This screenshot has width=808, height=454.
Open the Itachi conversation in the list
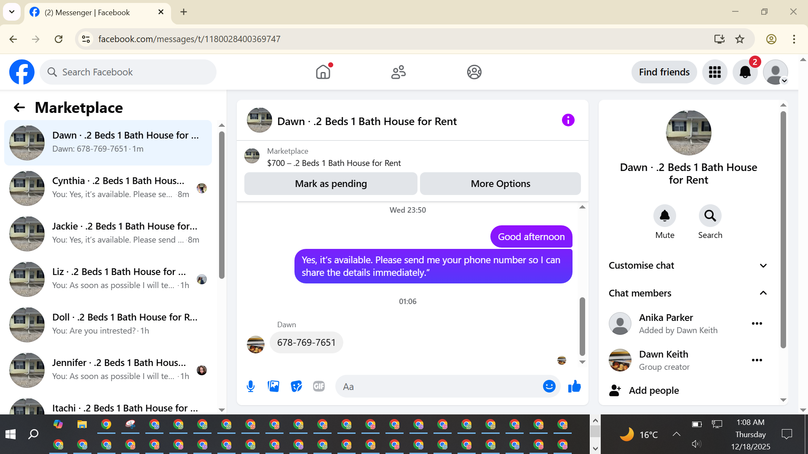(x=108, y=405)
